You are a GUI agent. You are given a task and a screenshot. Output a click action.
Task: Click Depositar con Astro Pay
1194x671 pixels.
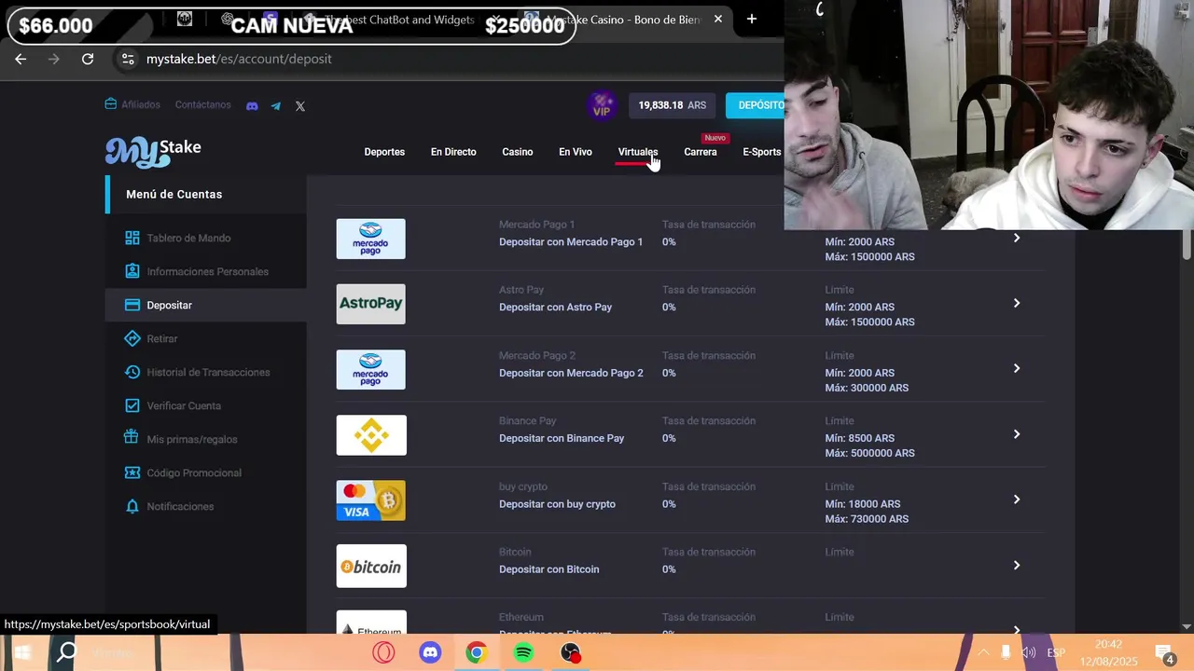(556, 307)
